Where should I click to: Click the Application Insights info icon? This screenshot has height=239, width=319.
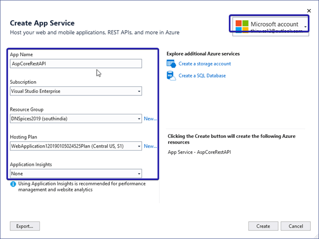coord(13,184)
